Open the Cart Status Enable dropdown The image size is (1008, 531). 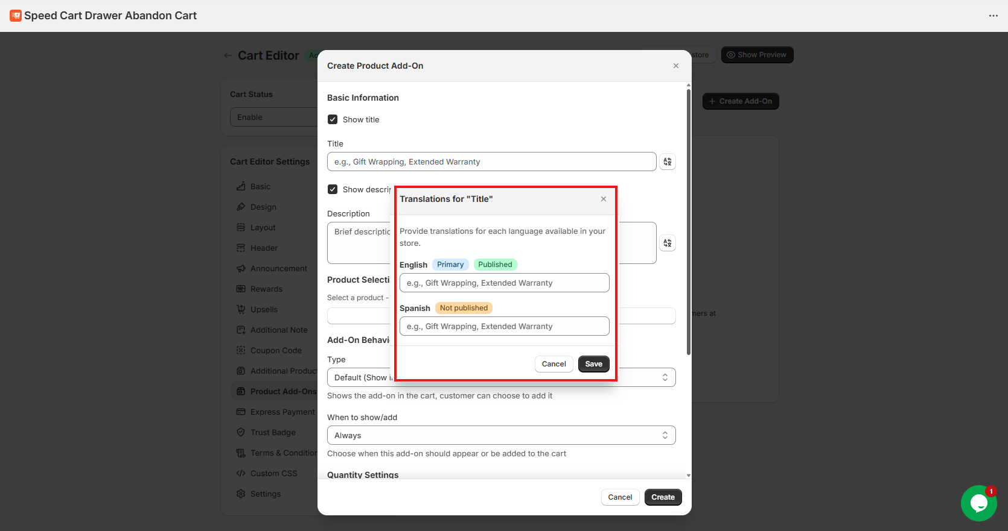point(275,117)
